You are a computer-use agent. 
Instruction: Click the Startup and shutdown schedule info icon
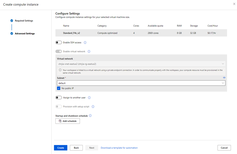[90, 116]
